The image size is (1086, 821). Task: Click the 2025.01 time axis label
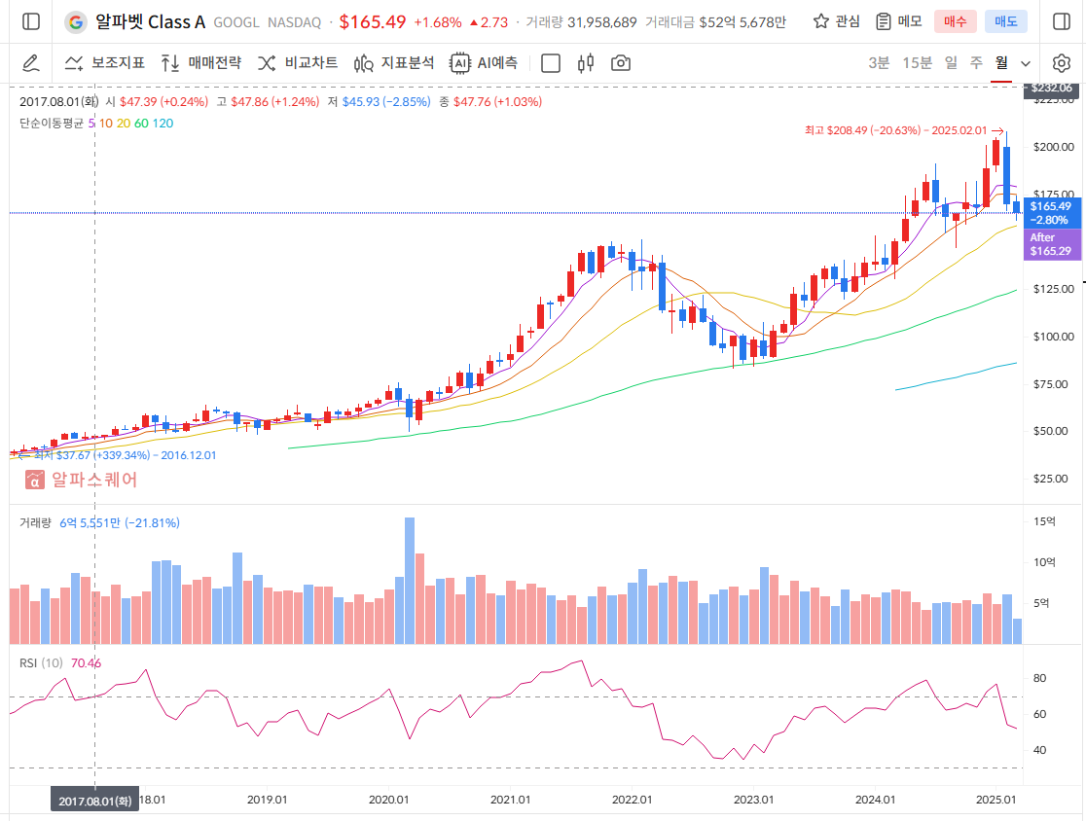pyautogui.click(x=995, y=800)
